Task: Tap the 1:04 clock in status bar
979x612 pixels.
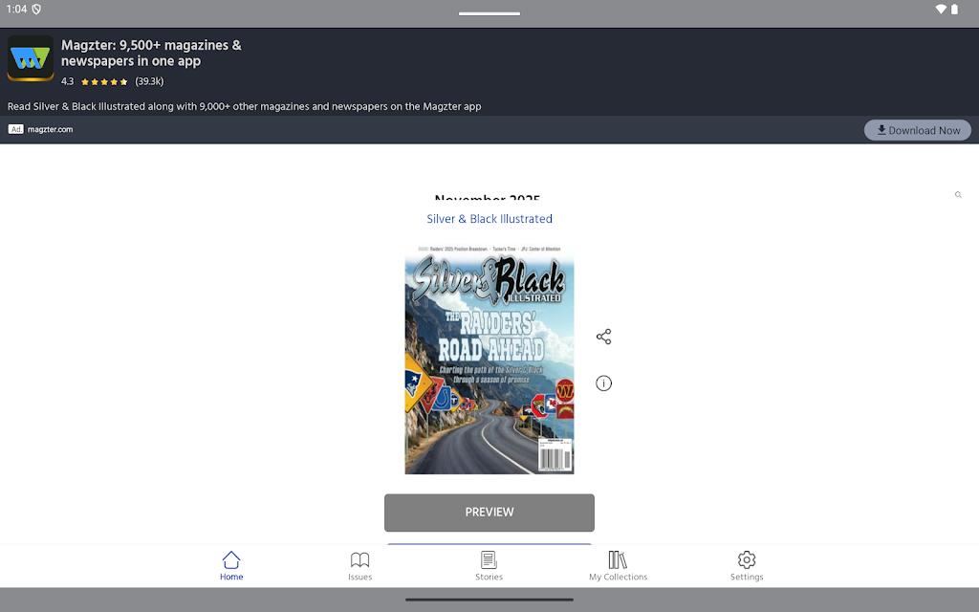Action: pyautogui.click(x=16, y=9)
